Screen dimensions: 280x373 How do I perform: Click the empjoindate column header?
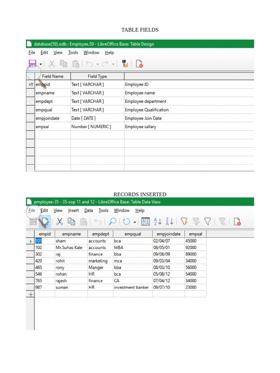coord(168,234)
